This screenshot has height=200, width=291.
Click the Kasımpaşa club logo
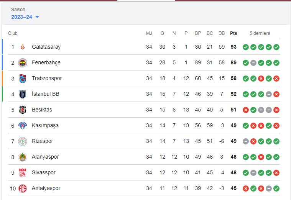click(x=23, y=125)
